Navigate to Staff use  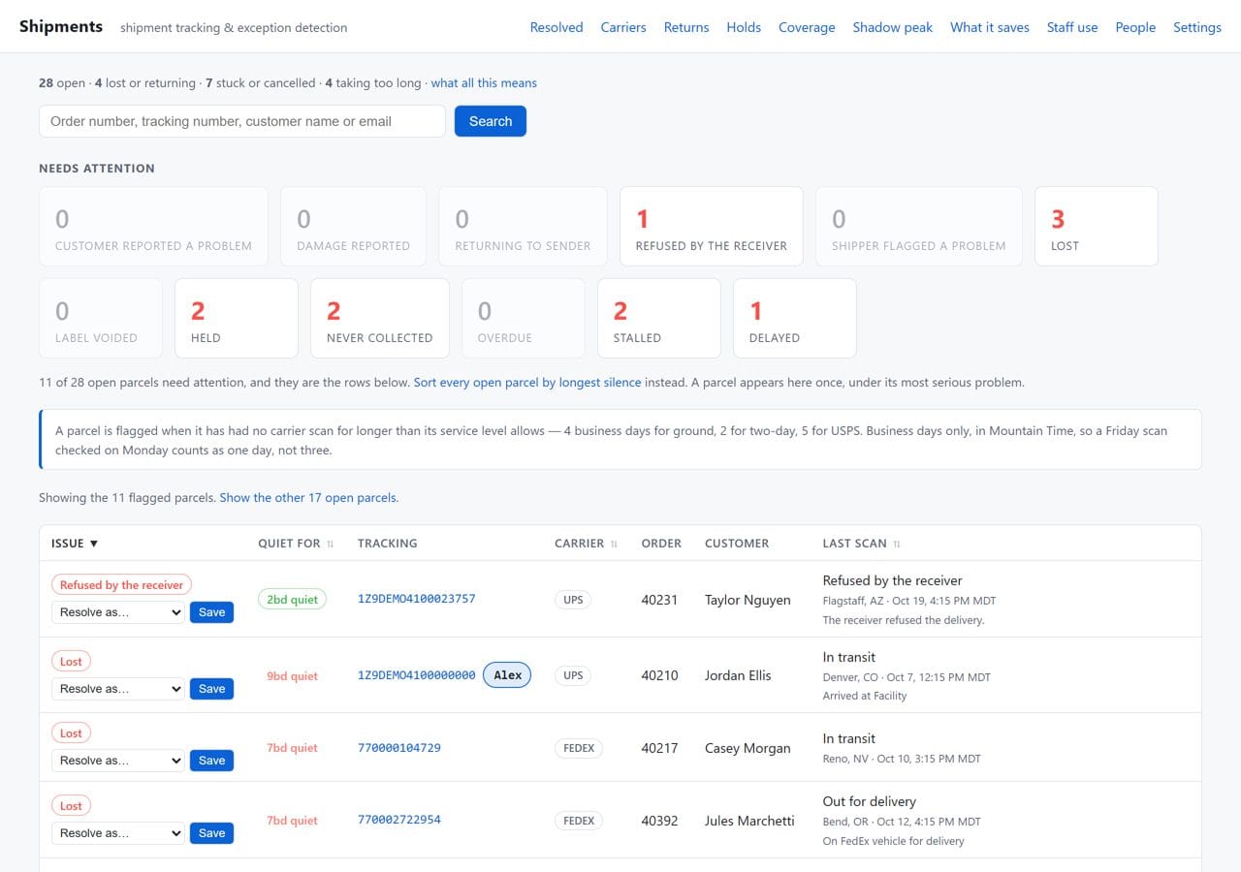tap(1072, 27)
